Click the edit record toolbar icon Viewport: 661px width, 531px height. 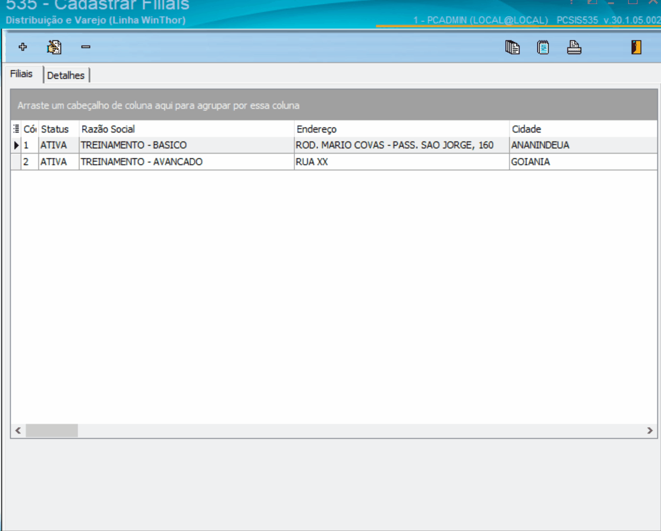point(54,47)
